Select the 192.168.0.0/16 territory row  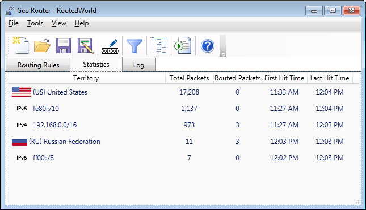click(x=183, y=125)
